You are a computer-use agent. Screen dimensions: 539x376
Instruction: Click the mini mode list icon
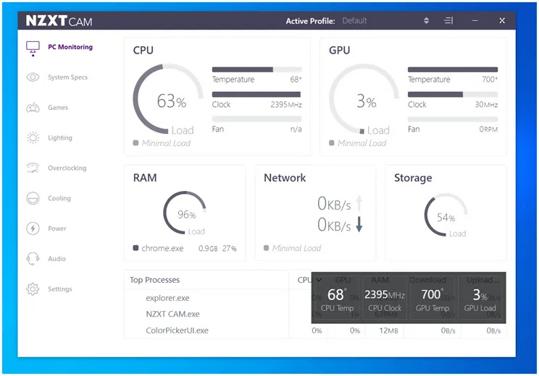448,20
